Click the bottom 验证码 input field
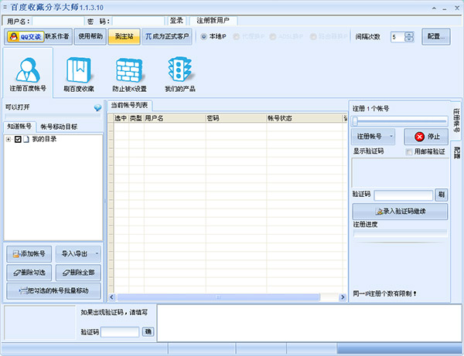This screenshot has height=356, width=464. coord(120,332)
